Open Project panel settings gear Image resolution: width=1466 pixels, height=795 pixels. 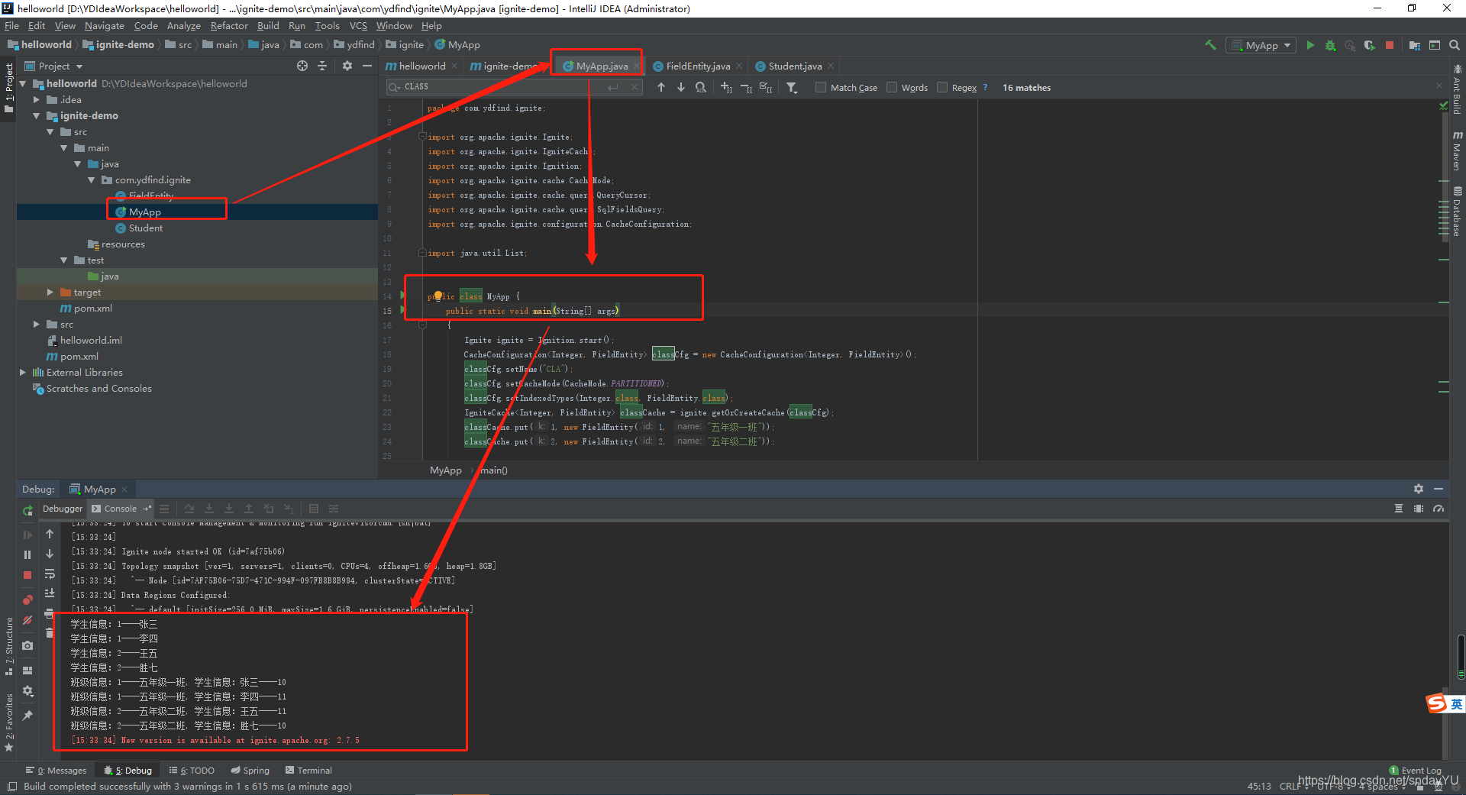click(347, 66)
